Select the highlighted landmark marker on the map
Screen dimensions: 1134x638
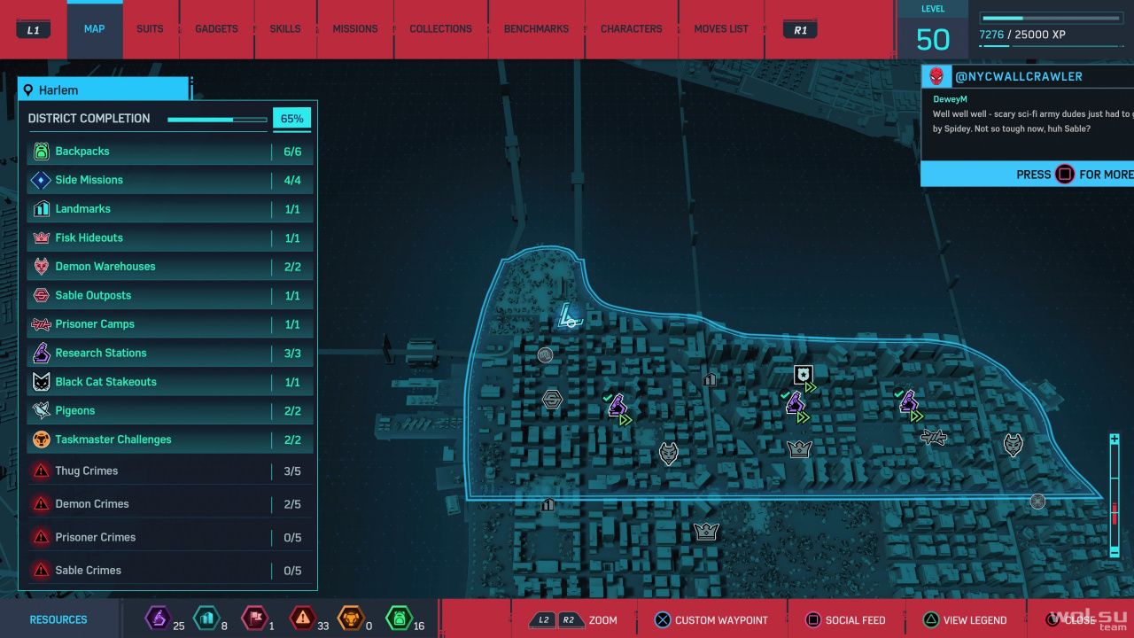coord(569,316)
